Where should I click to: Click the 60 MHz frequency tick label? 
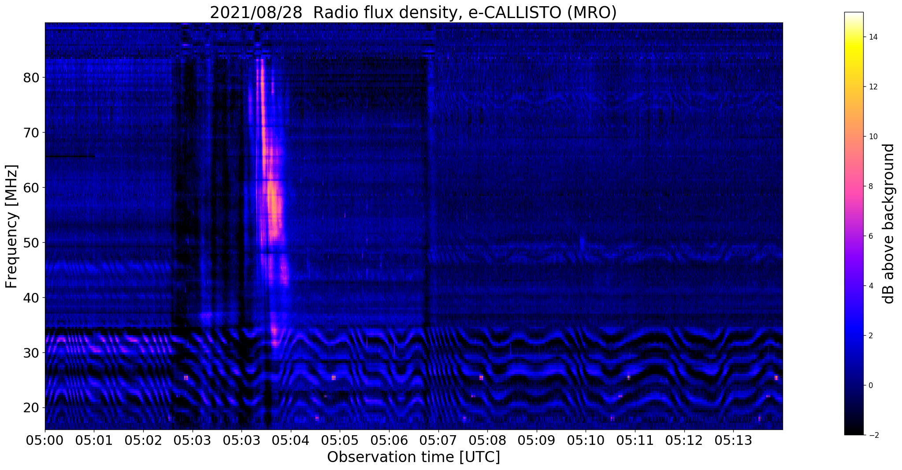(31, 188)
